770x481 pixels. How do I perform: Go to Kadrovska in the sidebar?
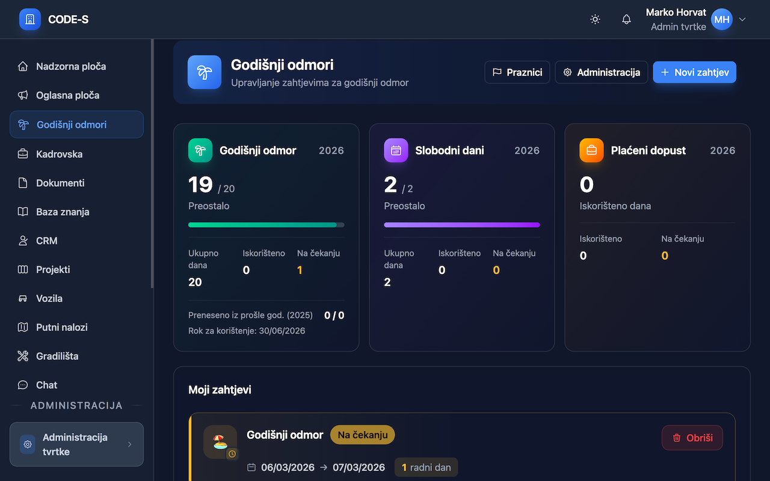59,154
